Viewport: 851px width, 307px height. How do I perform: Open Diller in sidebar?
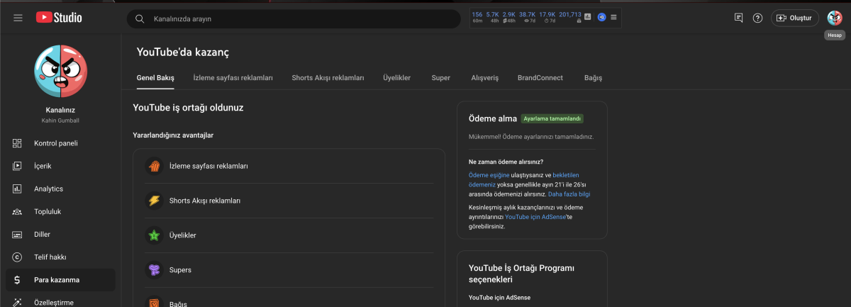(x=60, y=234)
